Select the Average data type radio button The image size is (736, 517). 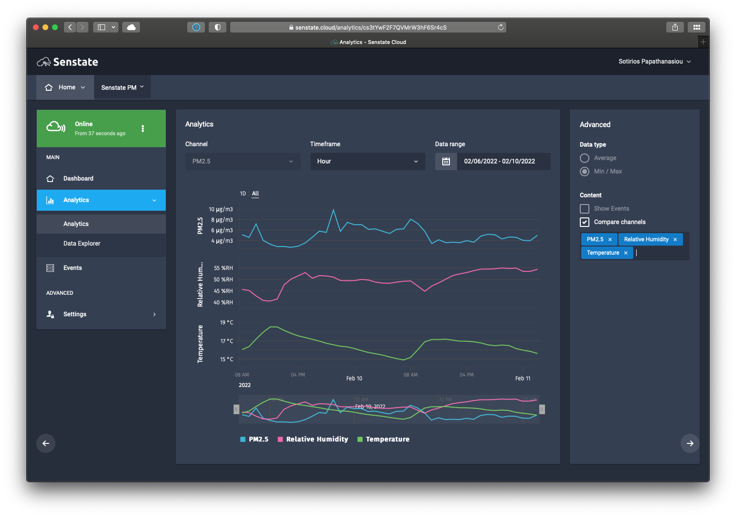coord(585,158)
